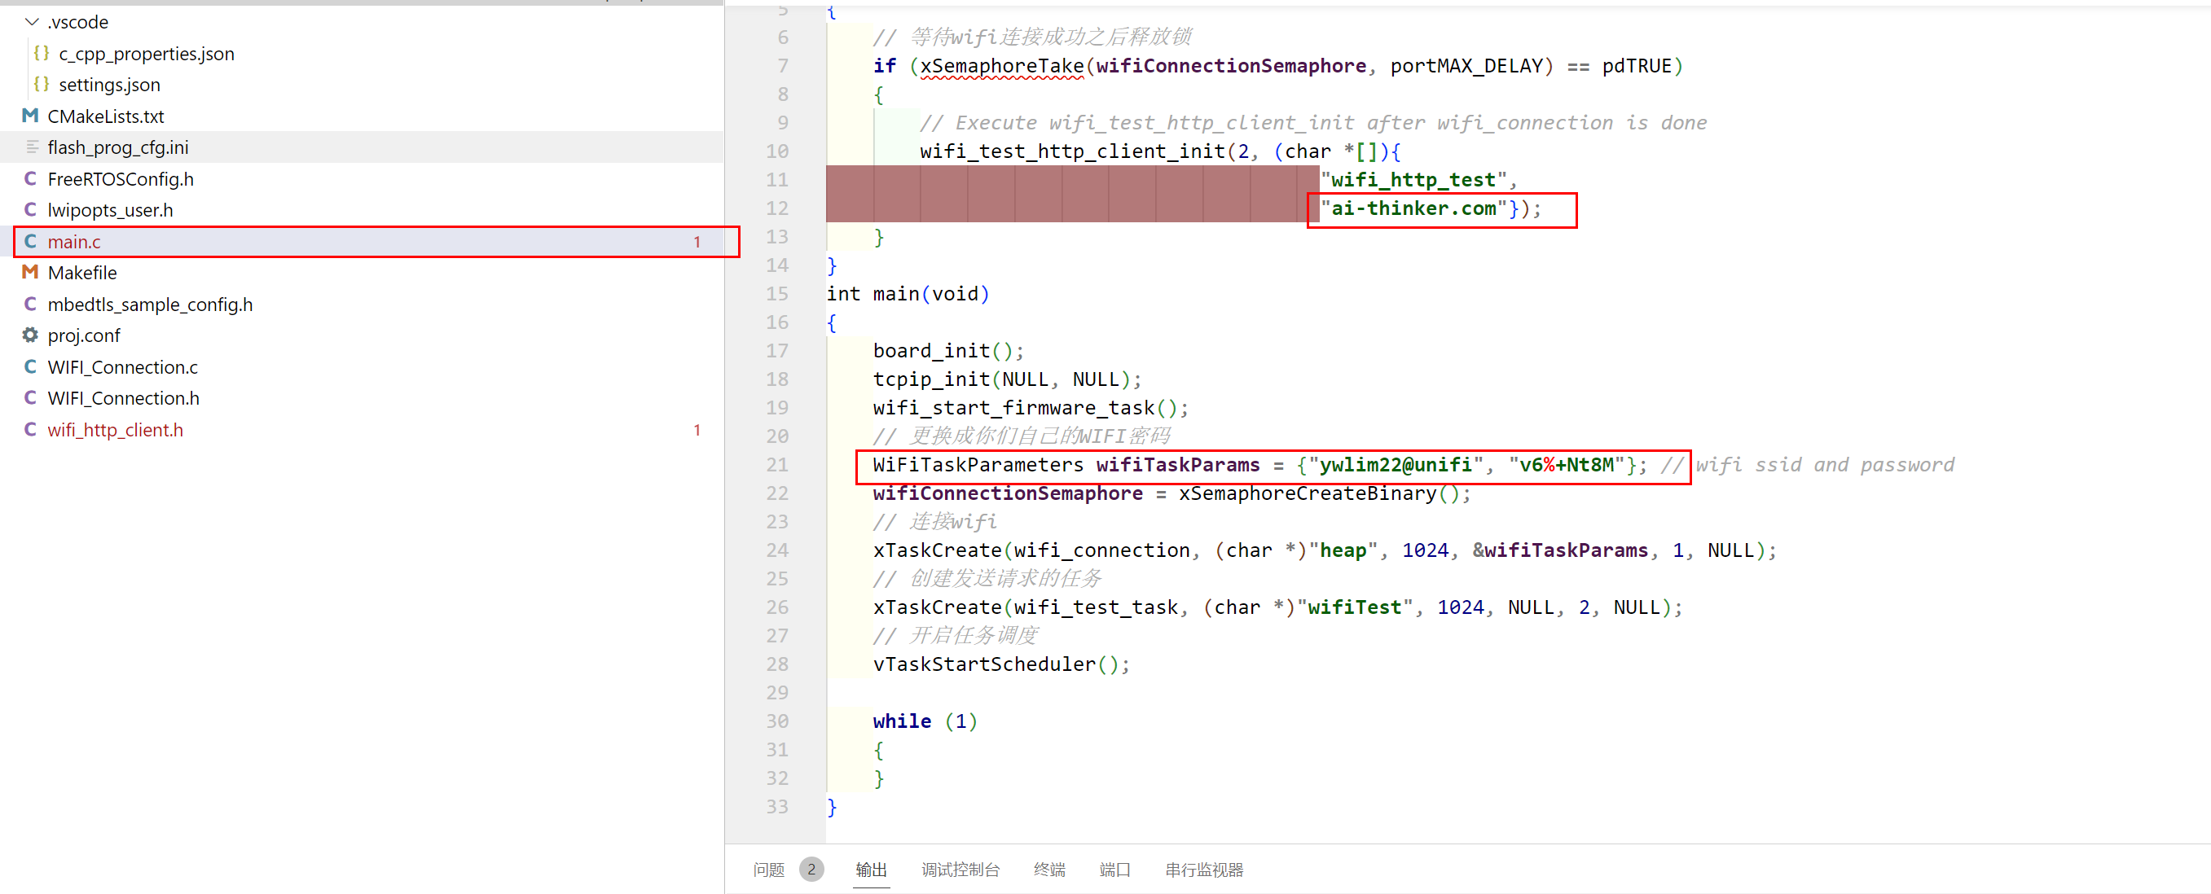Click wifi_test_task on line 26
2211x894 pixels.
pos(1095,607)
